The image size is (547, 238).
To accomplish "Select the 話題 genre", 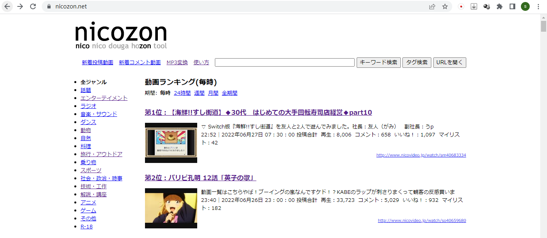I will 86,90.
